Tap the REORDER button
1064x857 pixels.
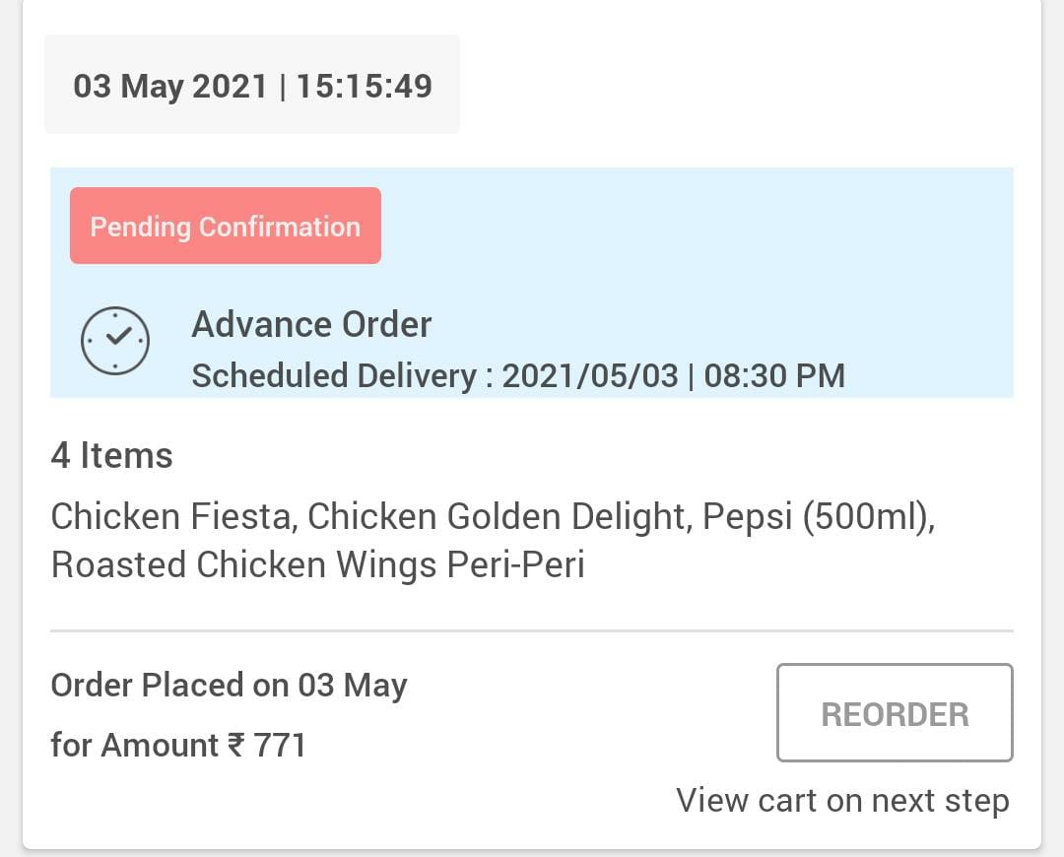tap(895, 712)
